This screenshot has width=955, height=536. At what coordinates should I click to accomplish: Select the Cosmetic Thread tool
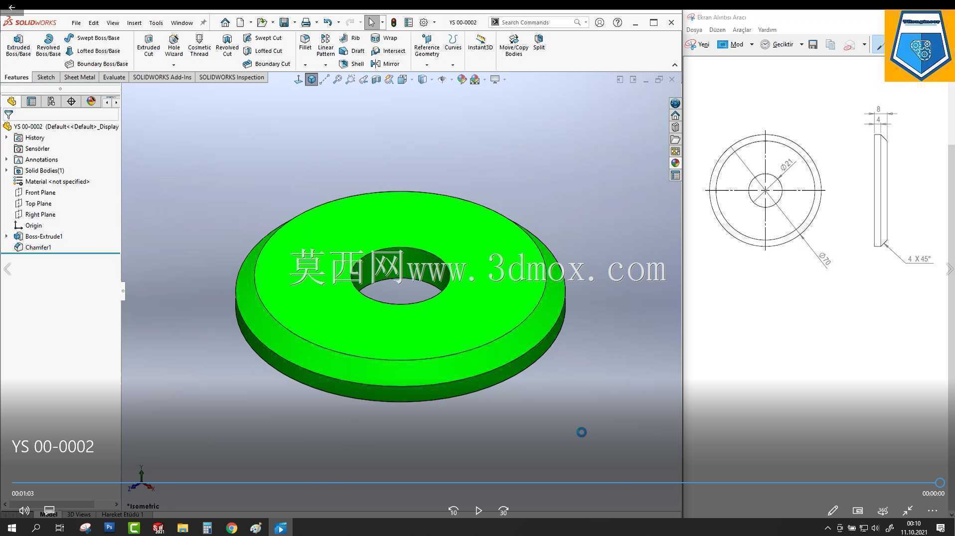(x=199, y=45)
